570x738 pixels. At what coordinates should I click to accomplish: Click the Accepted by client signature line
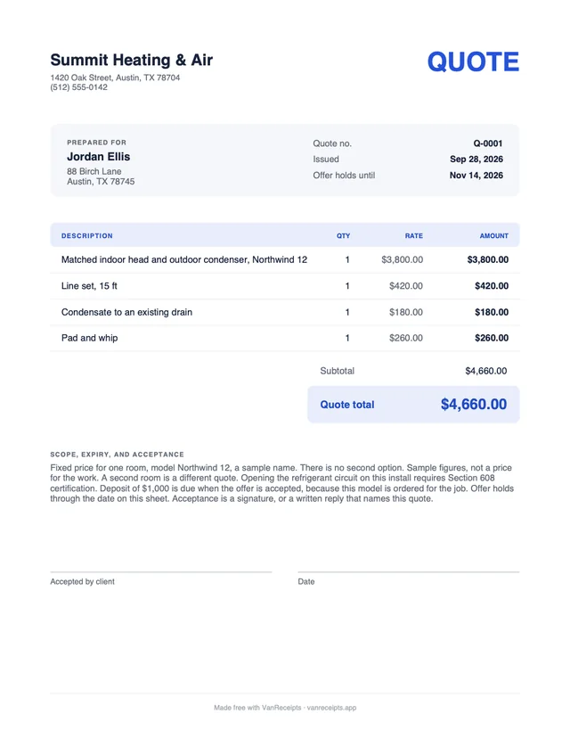pyautogui.click(x=161, y=572)
